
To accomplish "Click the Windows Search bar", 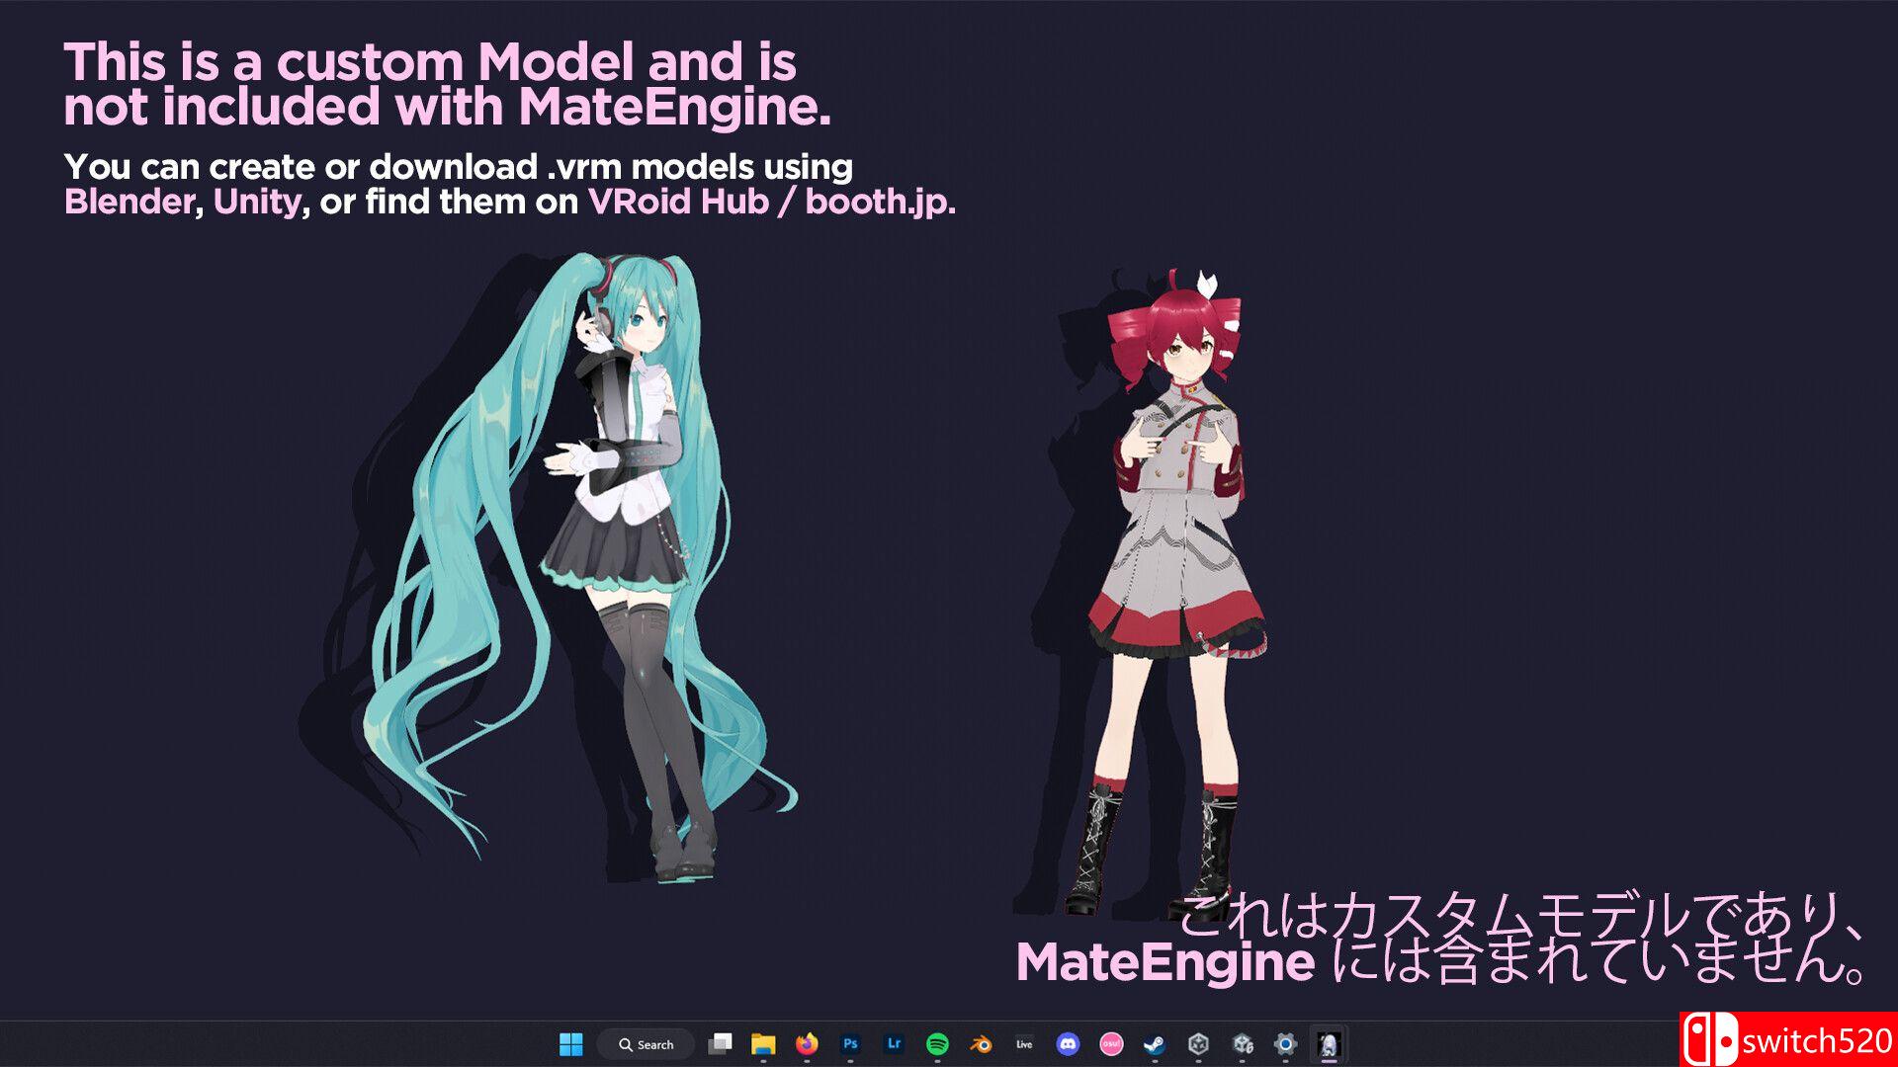I will click(x=647, y=1044).
